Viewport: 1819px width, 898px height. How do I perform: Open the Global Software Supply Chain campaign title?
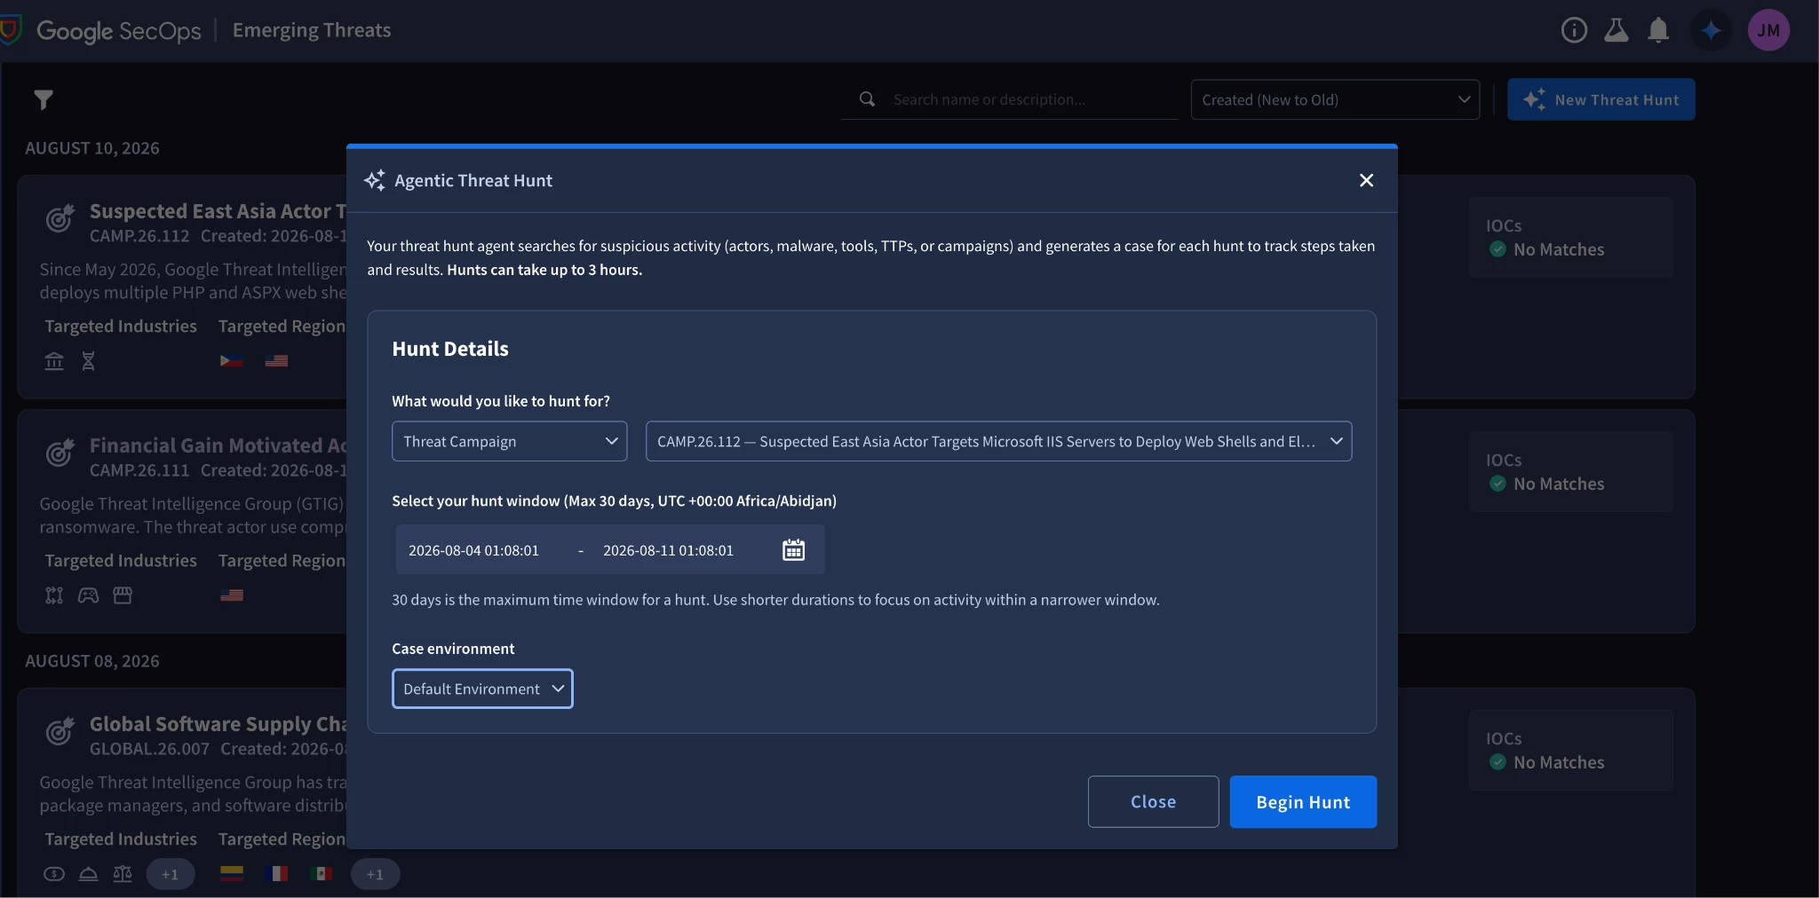pyautogui.click(x=218, y=724)
